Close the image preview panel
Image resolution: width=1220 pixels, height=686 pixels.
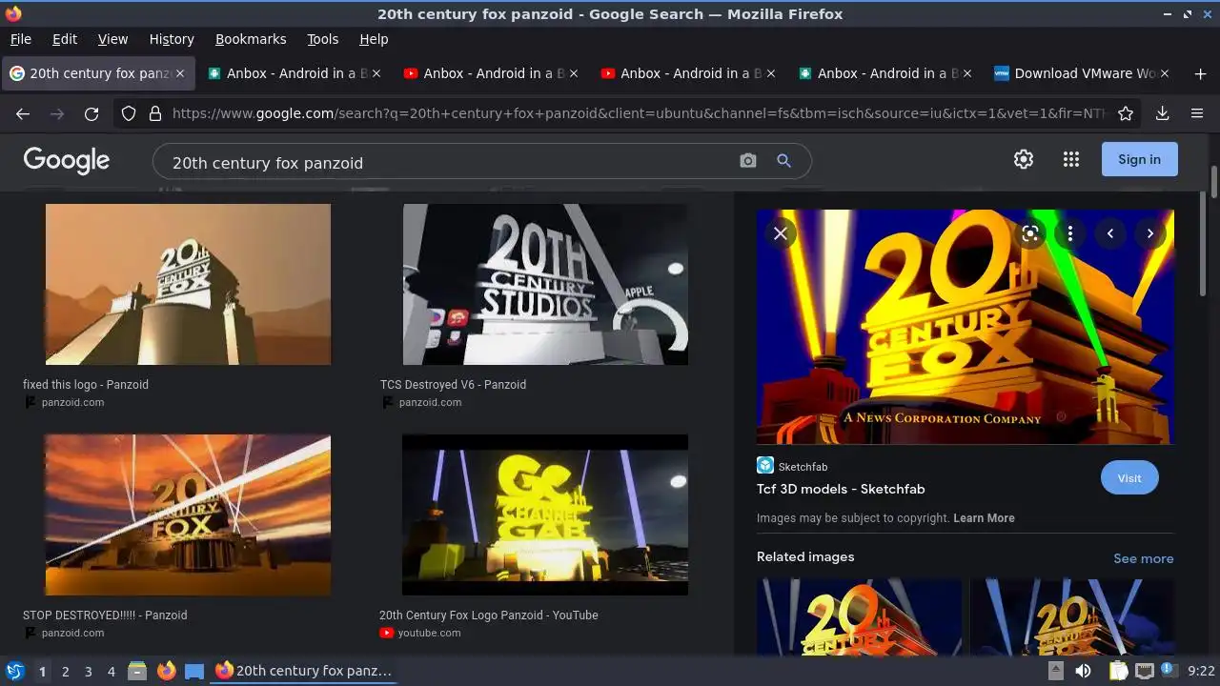pos(781,233)
